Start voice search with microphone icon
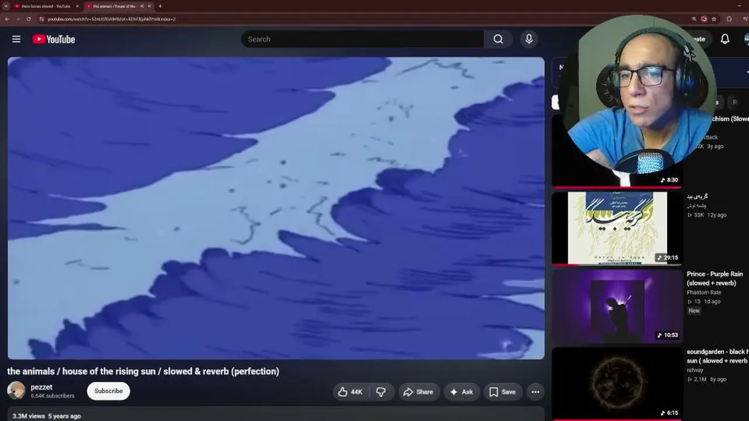This screenshot has height=421, width=749. point(529,39)
